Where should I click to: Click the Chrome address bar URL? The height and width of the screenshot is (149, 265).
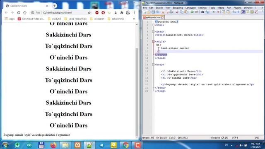pyautogui.click(x=58, y=13)
